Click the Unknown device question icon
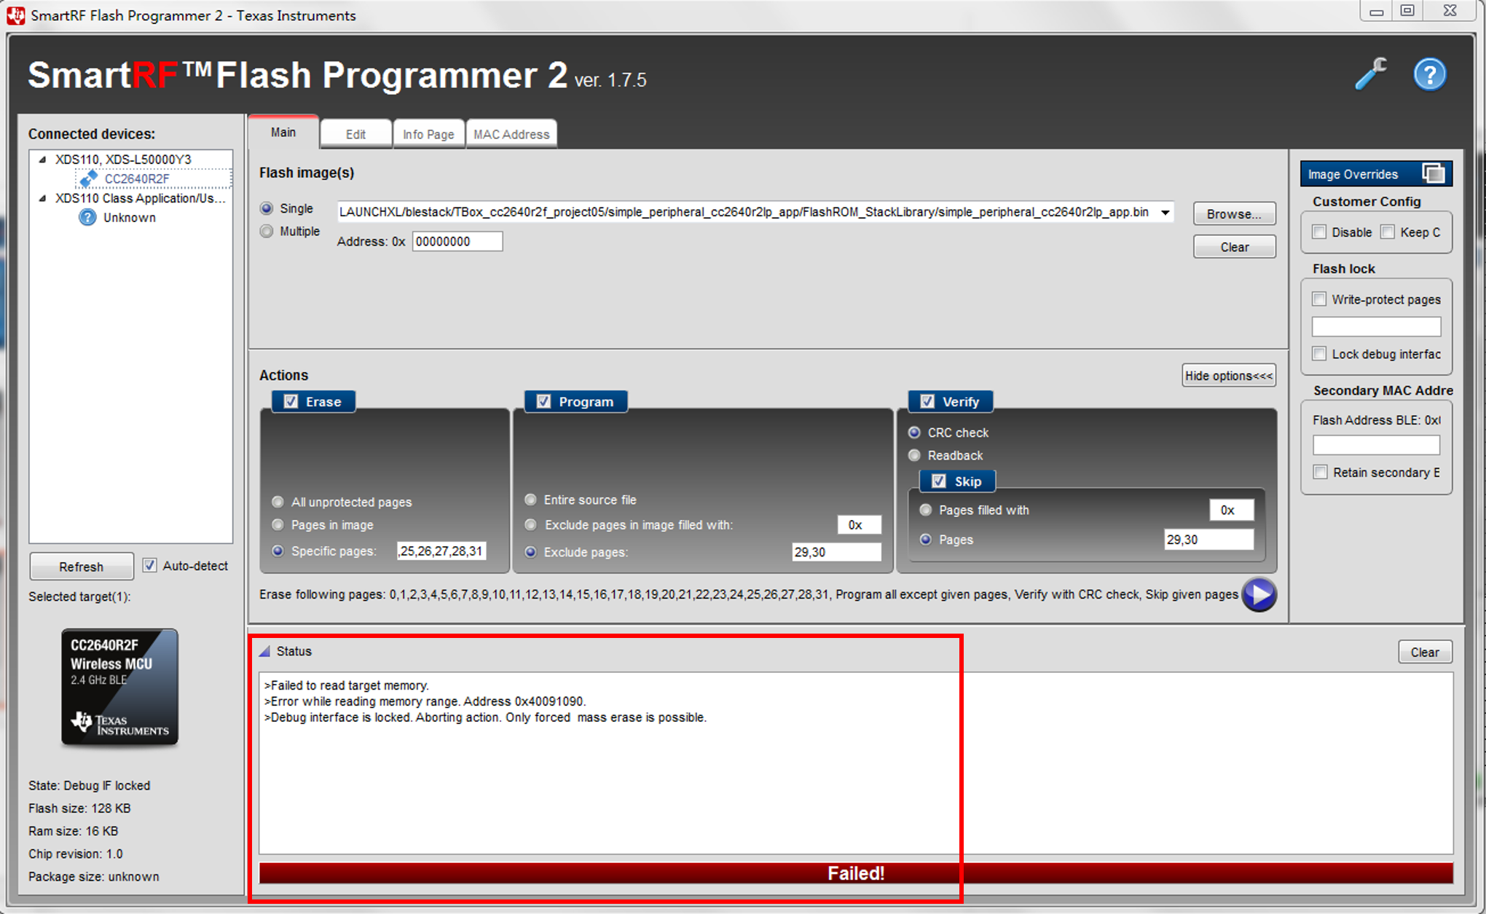Image resolution: width=1486 pixels, height=914 pixels. point(87,217)
